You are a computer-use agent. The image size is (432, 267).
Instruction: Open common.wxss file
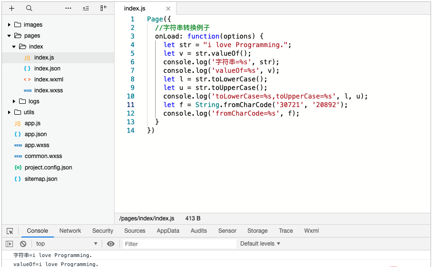click(43, 156)
